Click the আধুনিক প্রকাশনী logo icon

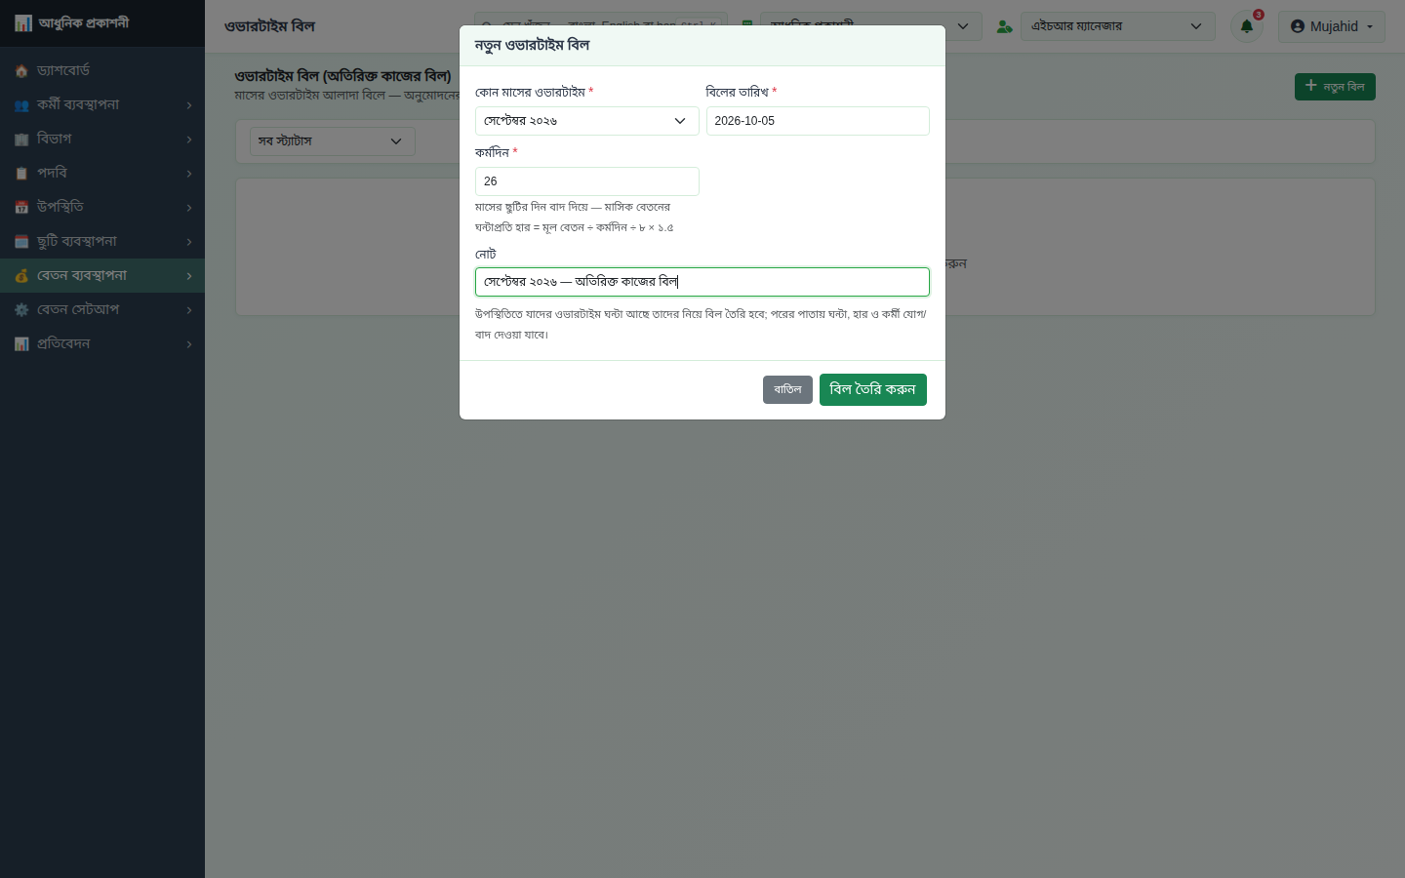23,23
